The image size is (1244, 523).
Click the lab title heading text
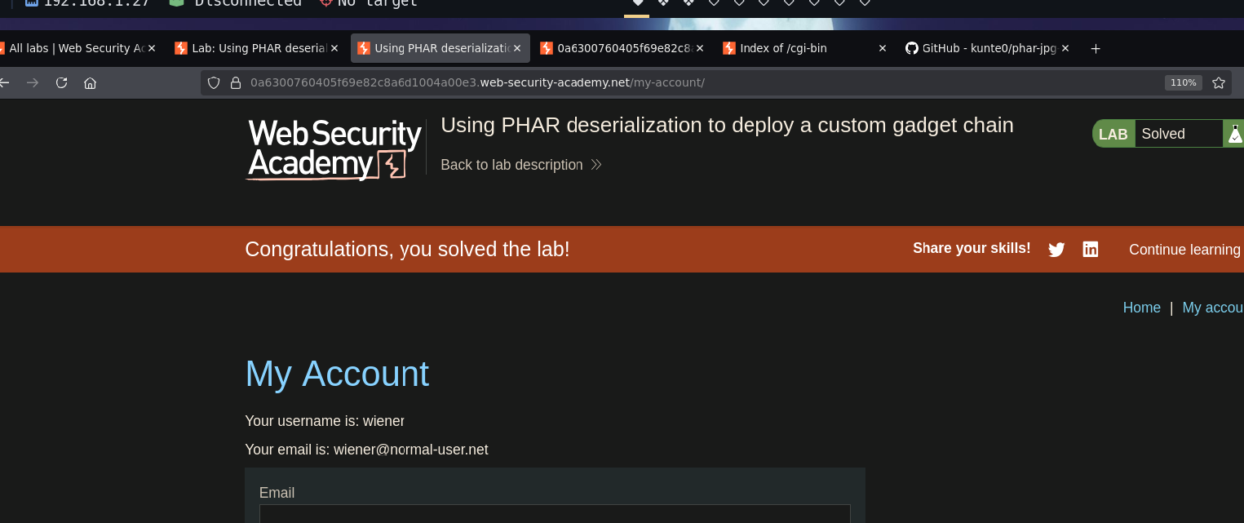coord(727,126)
